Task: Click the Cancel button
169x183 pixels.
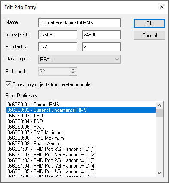Action: (x=149, y=36)
